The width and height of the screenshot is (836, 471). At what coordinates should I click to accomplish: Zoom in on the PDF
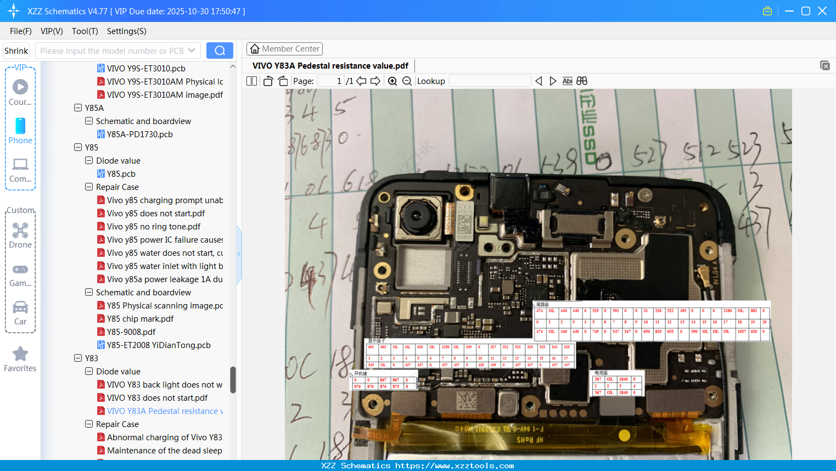pyautogui.click(x=392, y=81)
